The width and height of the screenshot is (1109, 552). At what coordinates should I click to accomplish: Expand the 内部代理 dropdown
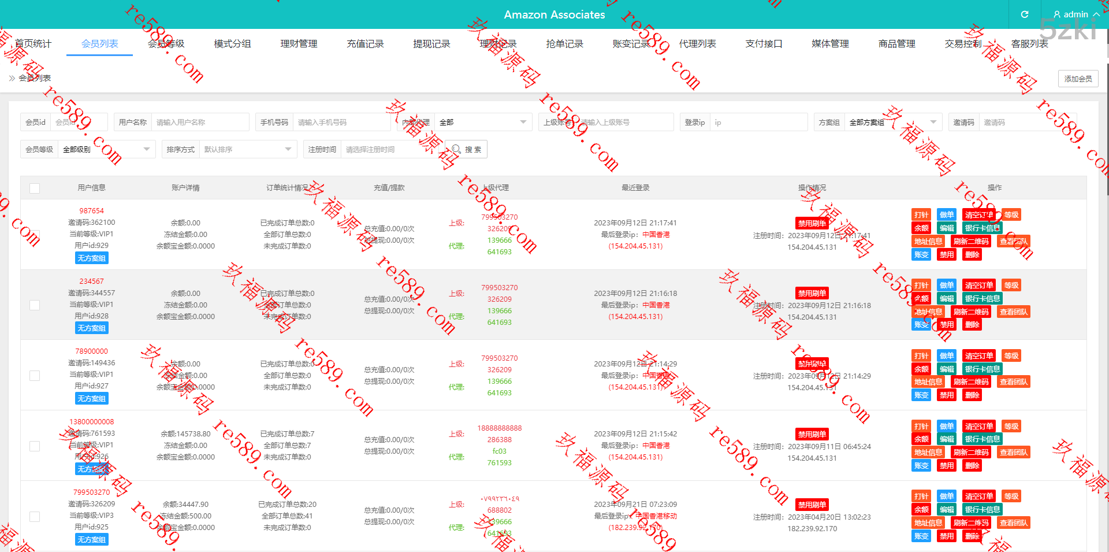482,123
